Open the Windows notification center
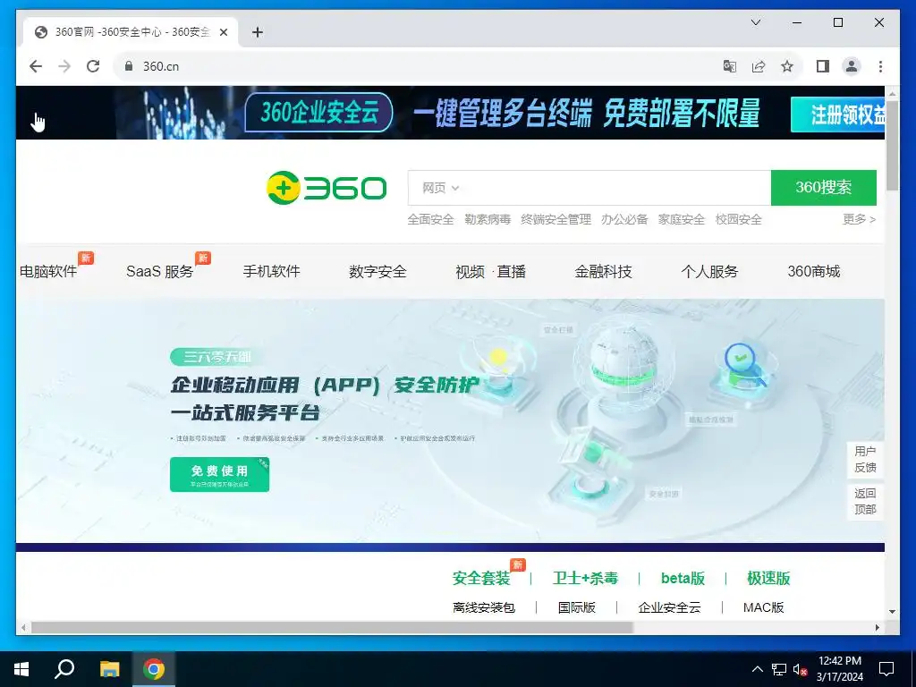This screenshot has width=916, height=687. click(x=886, y=669)
